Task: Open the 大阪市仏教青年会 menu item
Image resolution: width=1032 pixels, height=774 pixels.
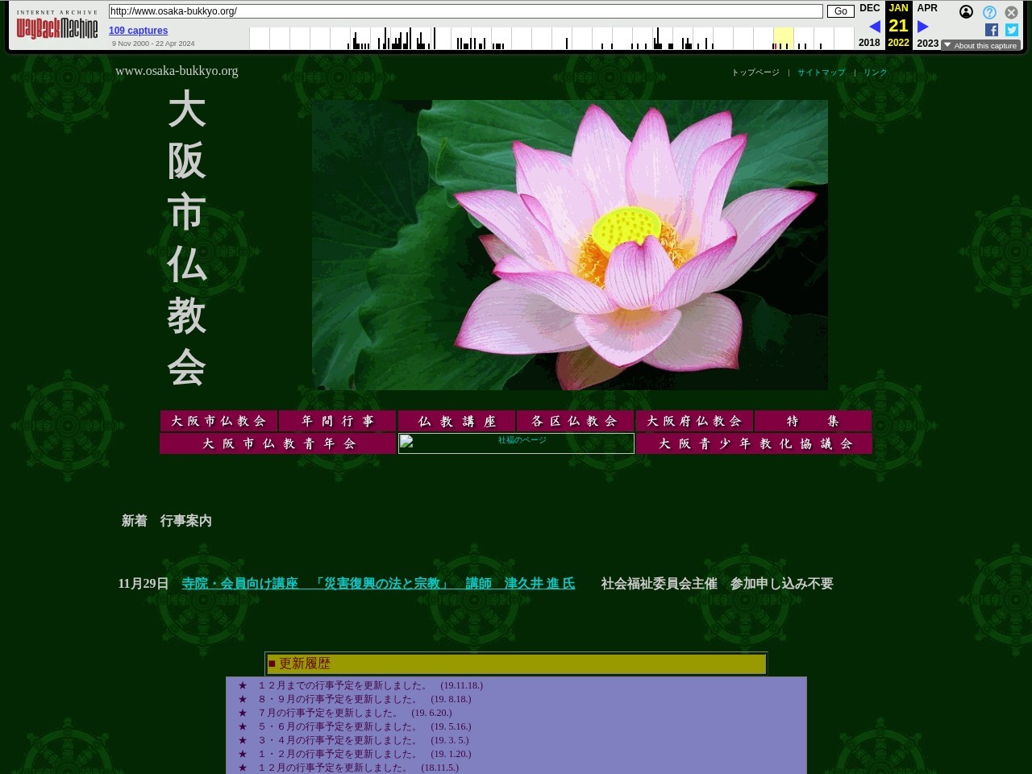Action: pyautogui.click(x=278, y=443)
